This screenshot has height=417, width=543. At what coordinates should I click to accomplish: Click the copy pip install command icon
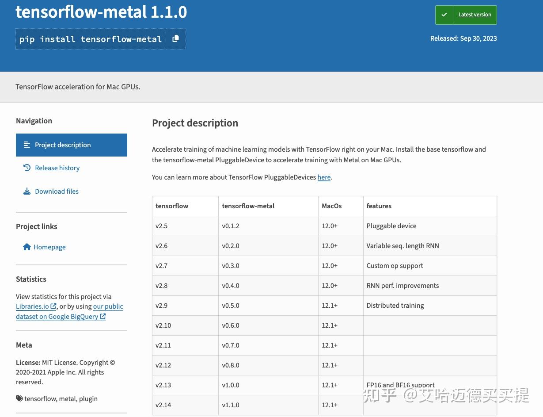coord(175,39)
